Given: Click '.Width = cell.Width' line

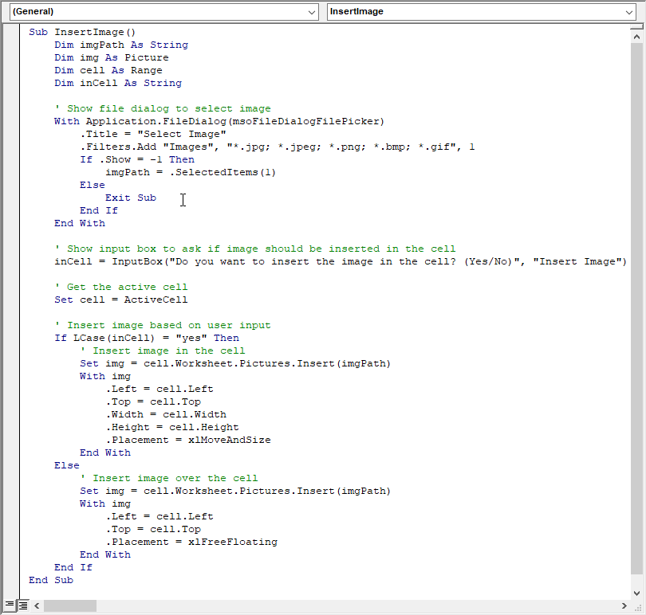Looking at the screenshot, I should (x=166, y=414).
